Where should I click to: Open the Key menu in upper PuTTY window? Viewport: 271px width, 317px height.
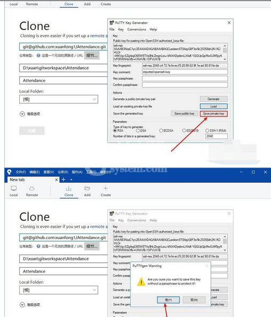tap(121, 29)
